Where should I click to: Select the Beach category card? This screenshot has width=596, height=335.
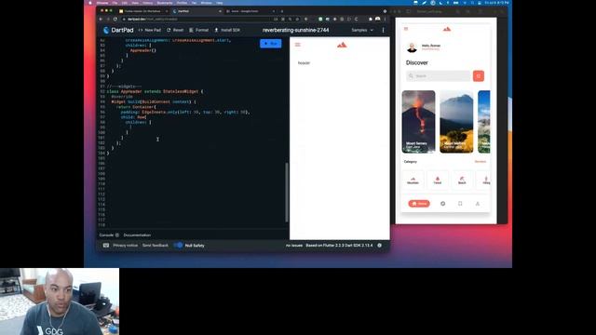[x=462, y=180]
